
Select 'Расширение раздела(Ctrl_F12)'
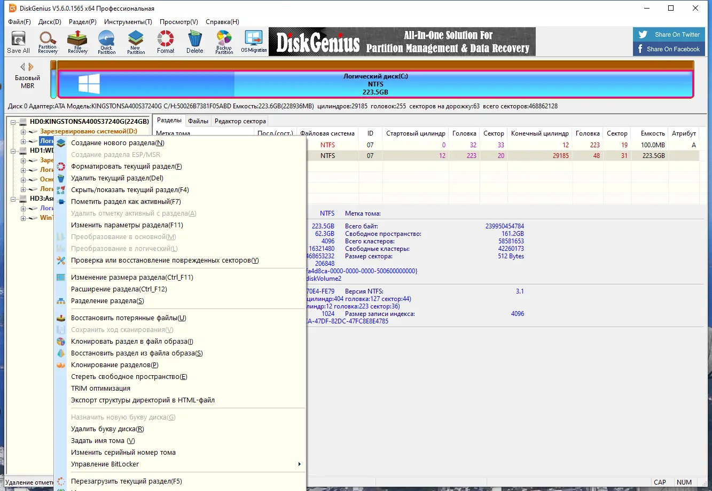(180, 289)
